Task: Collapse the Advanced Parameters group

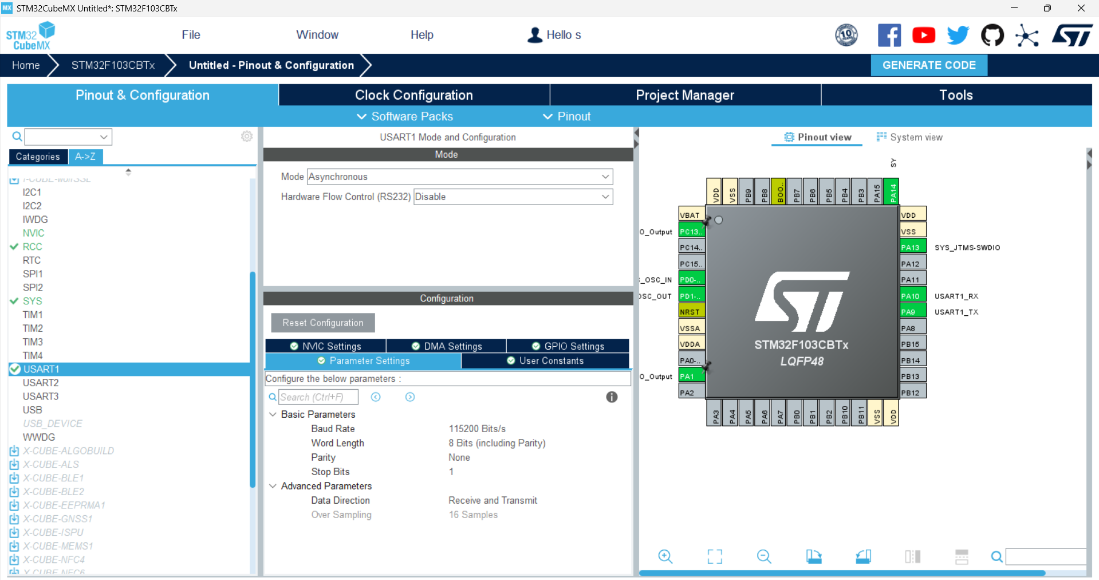Action: (x=273, y=486)
